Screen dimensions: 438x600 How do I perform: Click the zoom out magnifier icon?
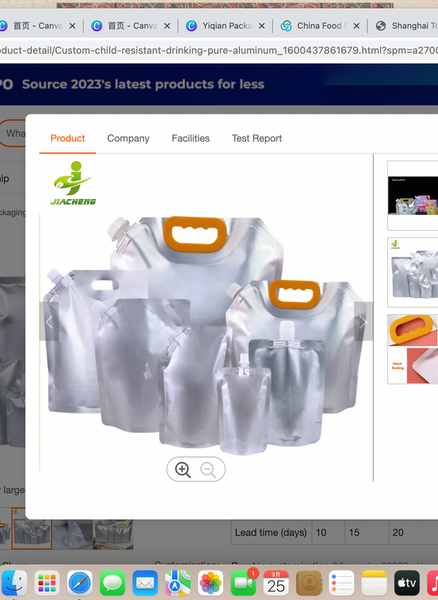pyautogui.click(x=208, y=470)
